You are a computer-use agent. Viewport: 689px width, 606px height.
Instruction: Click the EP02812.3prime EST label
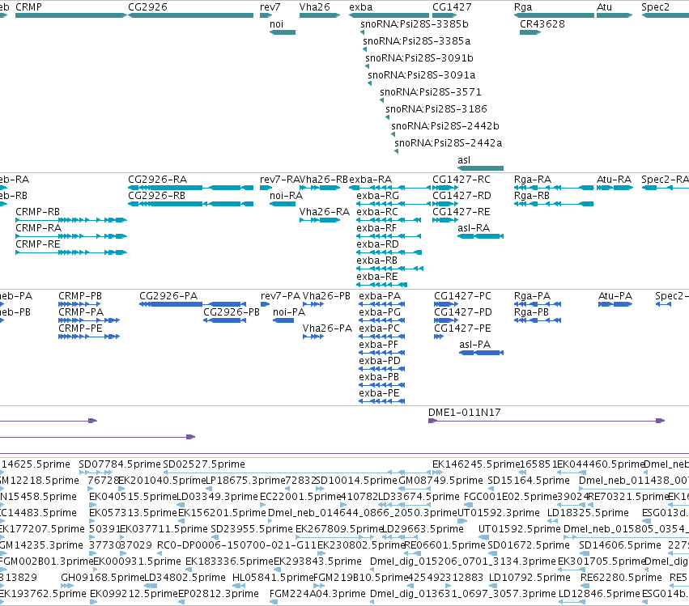pyautogui.click(x=219, y=594)
